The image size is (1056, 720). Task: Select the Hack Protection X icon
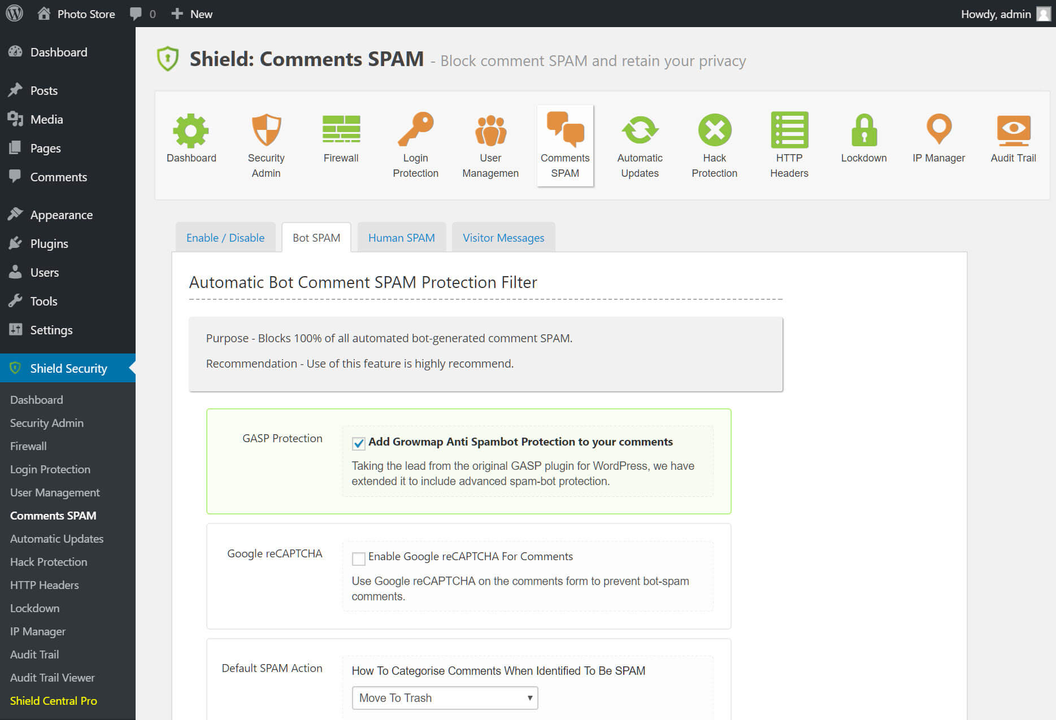click(715, 129)
